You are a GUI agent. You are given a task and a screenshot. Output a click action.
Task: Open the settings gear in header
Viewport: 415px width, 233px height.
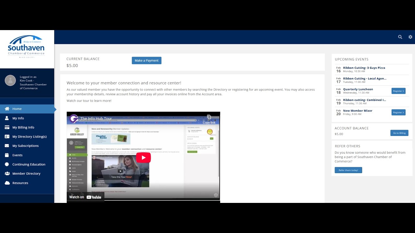[x=410, y=37]
